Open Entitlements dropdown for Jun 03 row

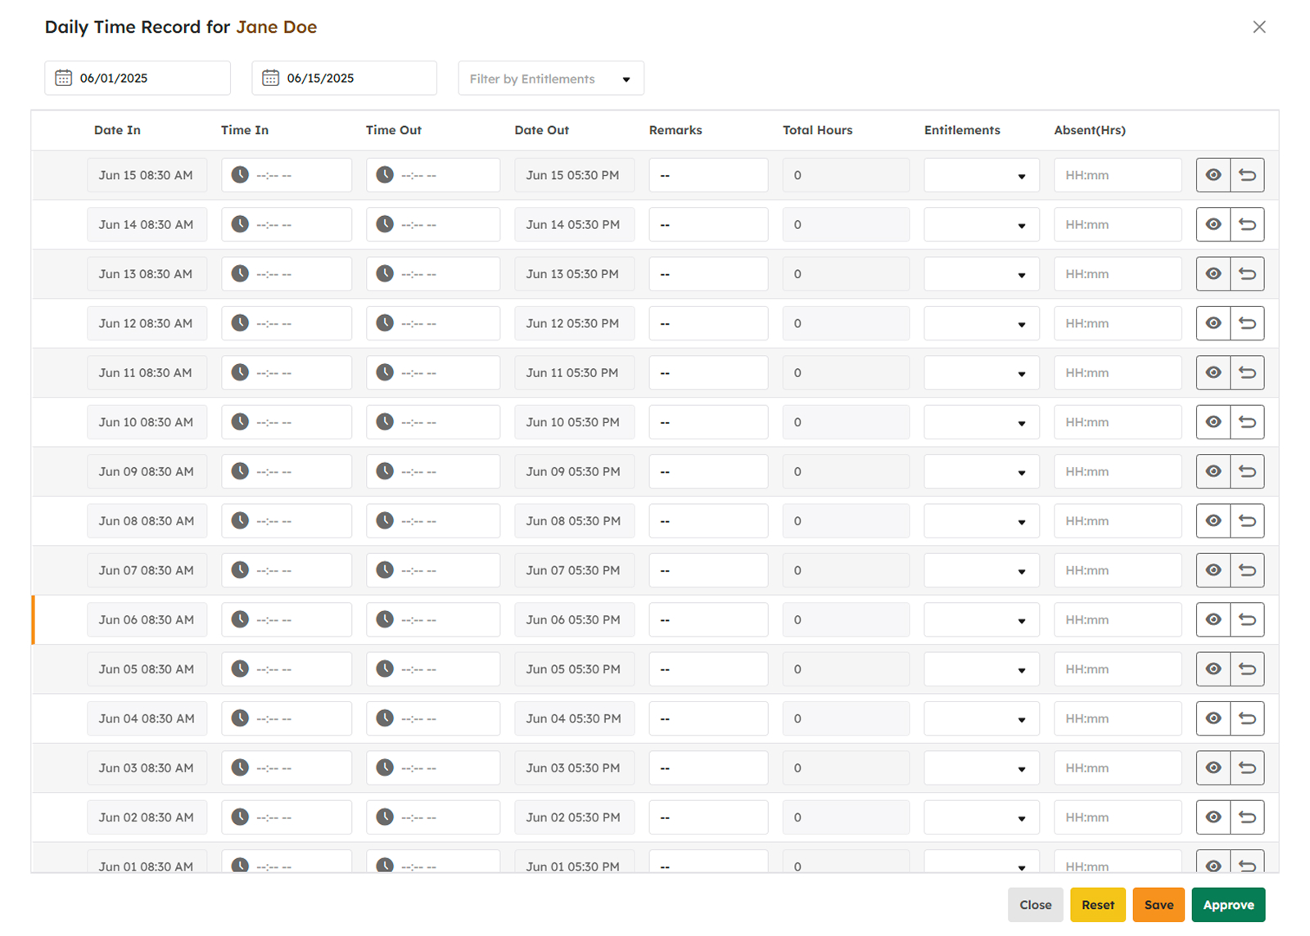pos(982,768)
